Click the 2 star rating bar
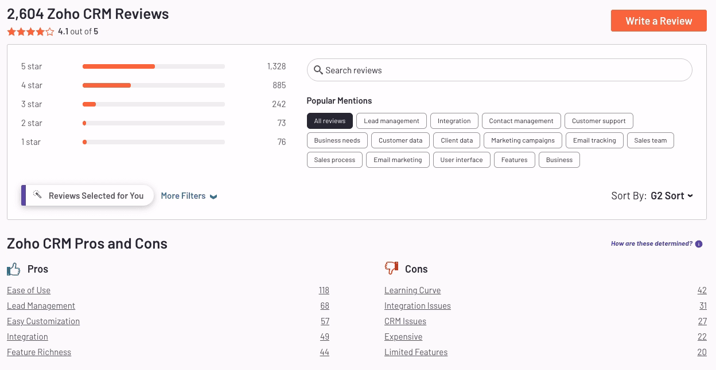Viewport: 716px width, 370px height. (154, 123)
